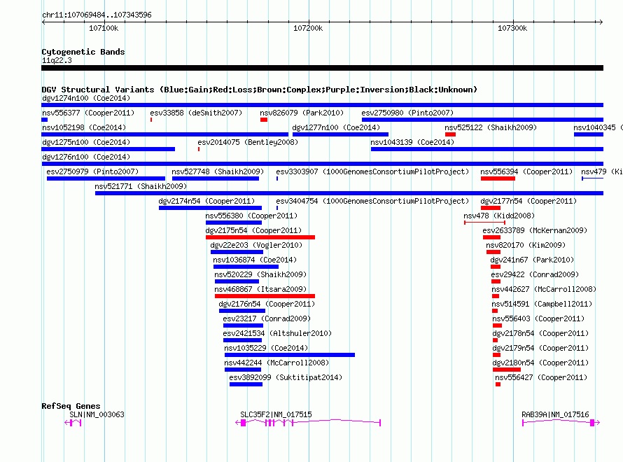Open nsv556403 (Cooper2011) variant label
623x462 pixels.
click(538, 318)
